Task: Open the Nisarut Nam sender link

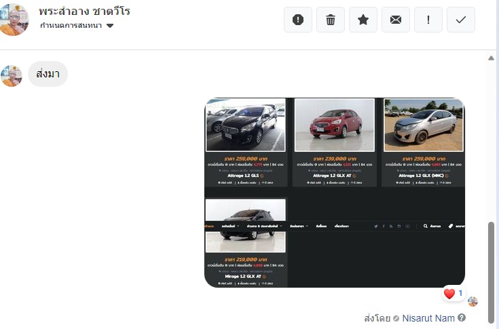Action: click(428, 318)
